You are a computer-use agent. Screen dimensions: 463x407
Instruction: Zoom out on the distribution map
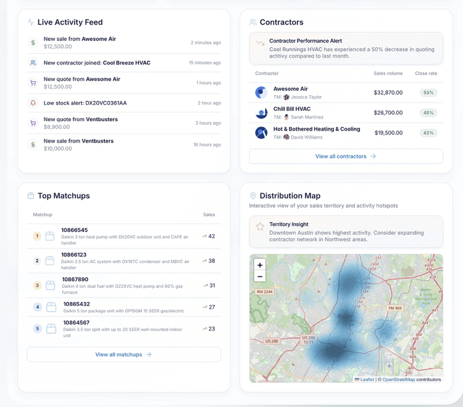pyautogui.click(x=260, y=276)
